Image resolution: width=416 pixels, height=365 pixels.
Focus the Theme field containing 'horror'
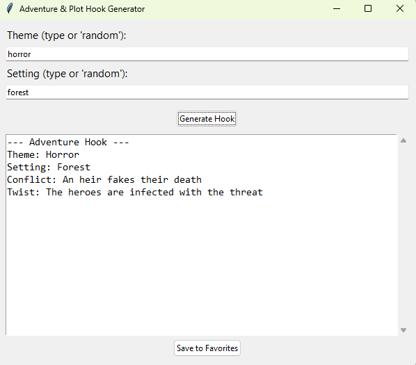[207, 54]
